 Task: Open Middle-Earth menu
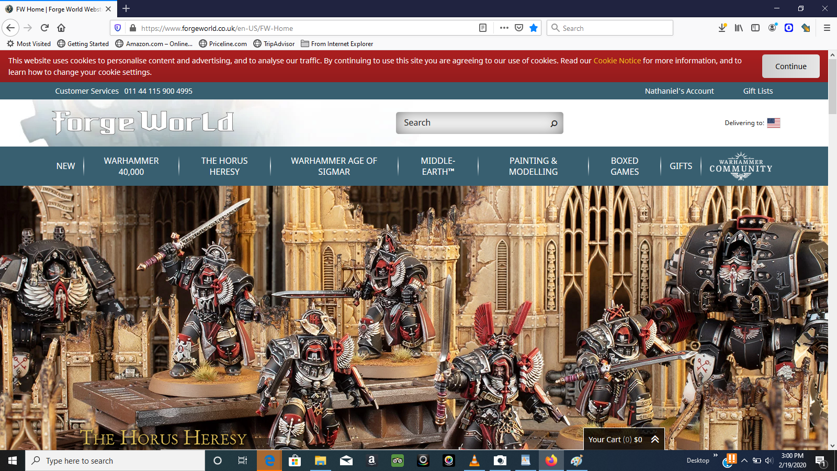[438, 166]
